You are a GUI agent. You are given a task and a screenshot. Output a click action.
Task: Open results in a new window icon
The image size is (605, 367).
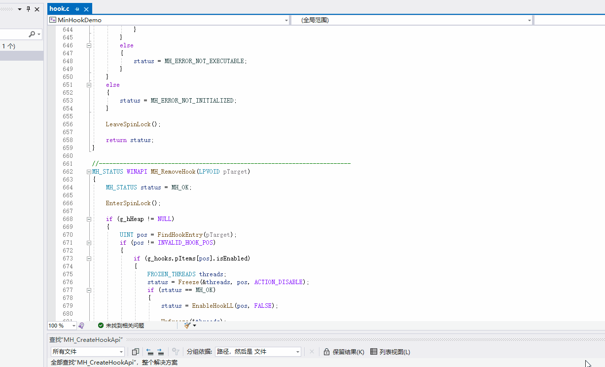(136, 351)
